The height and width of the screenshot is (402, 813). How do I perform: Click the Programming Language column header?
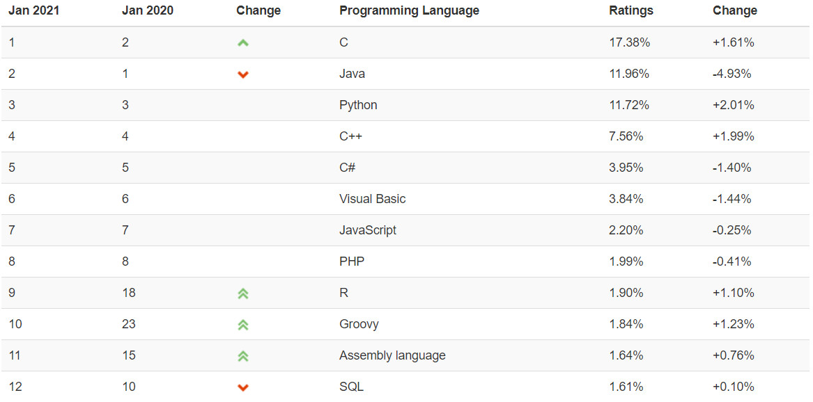(409, 10)
